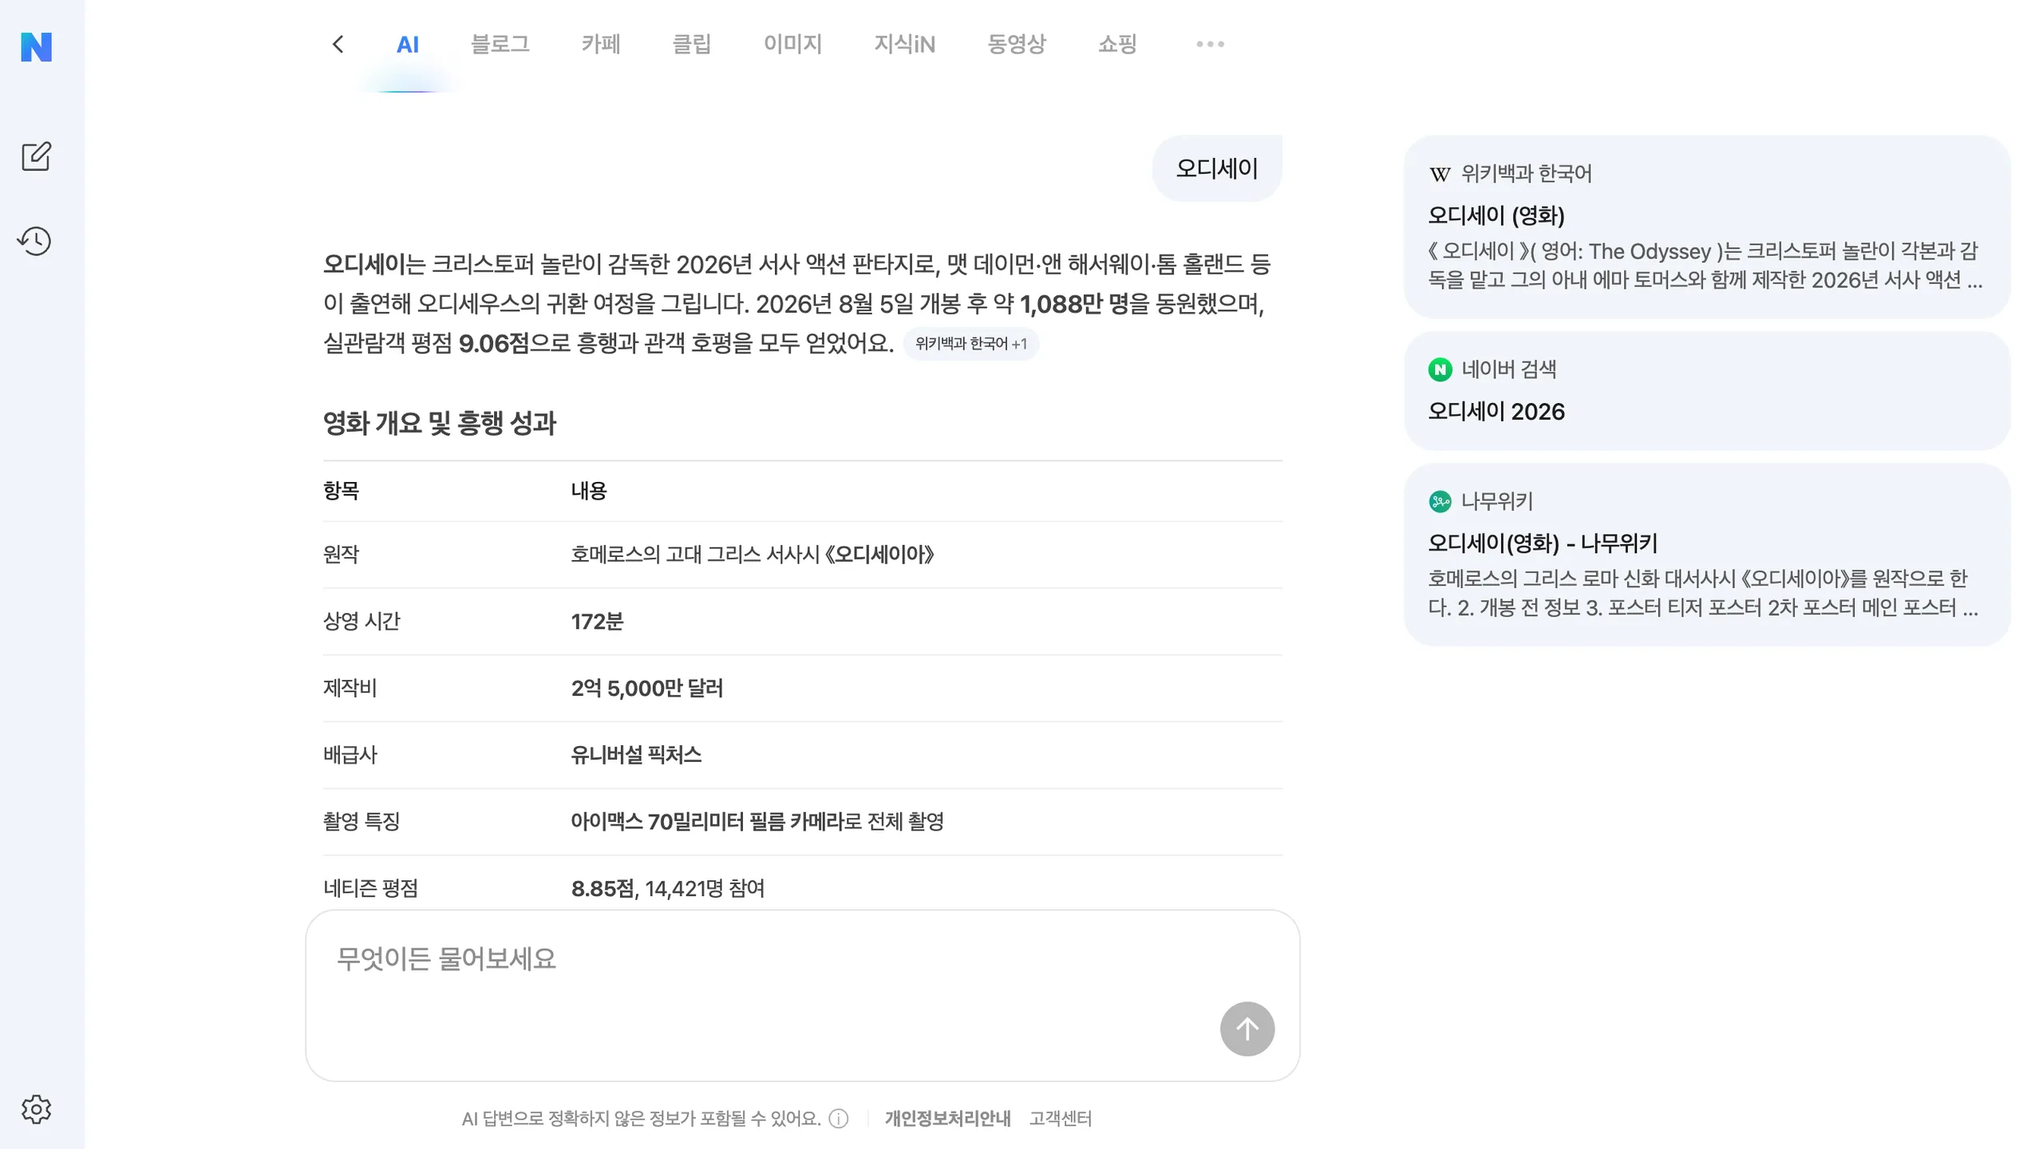Viewport: 2043px width, 1149px height.
Task: Click the 촬영 특징 row label
Action: tap(361, 822)
